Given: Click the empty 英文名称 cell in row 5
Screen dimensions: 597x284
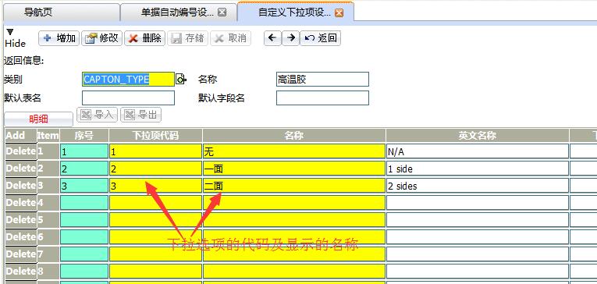Looking at the screenshot, I should pyautogui.click(x=478, y=220).
